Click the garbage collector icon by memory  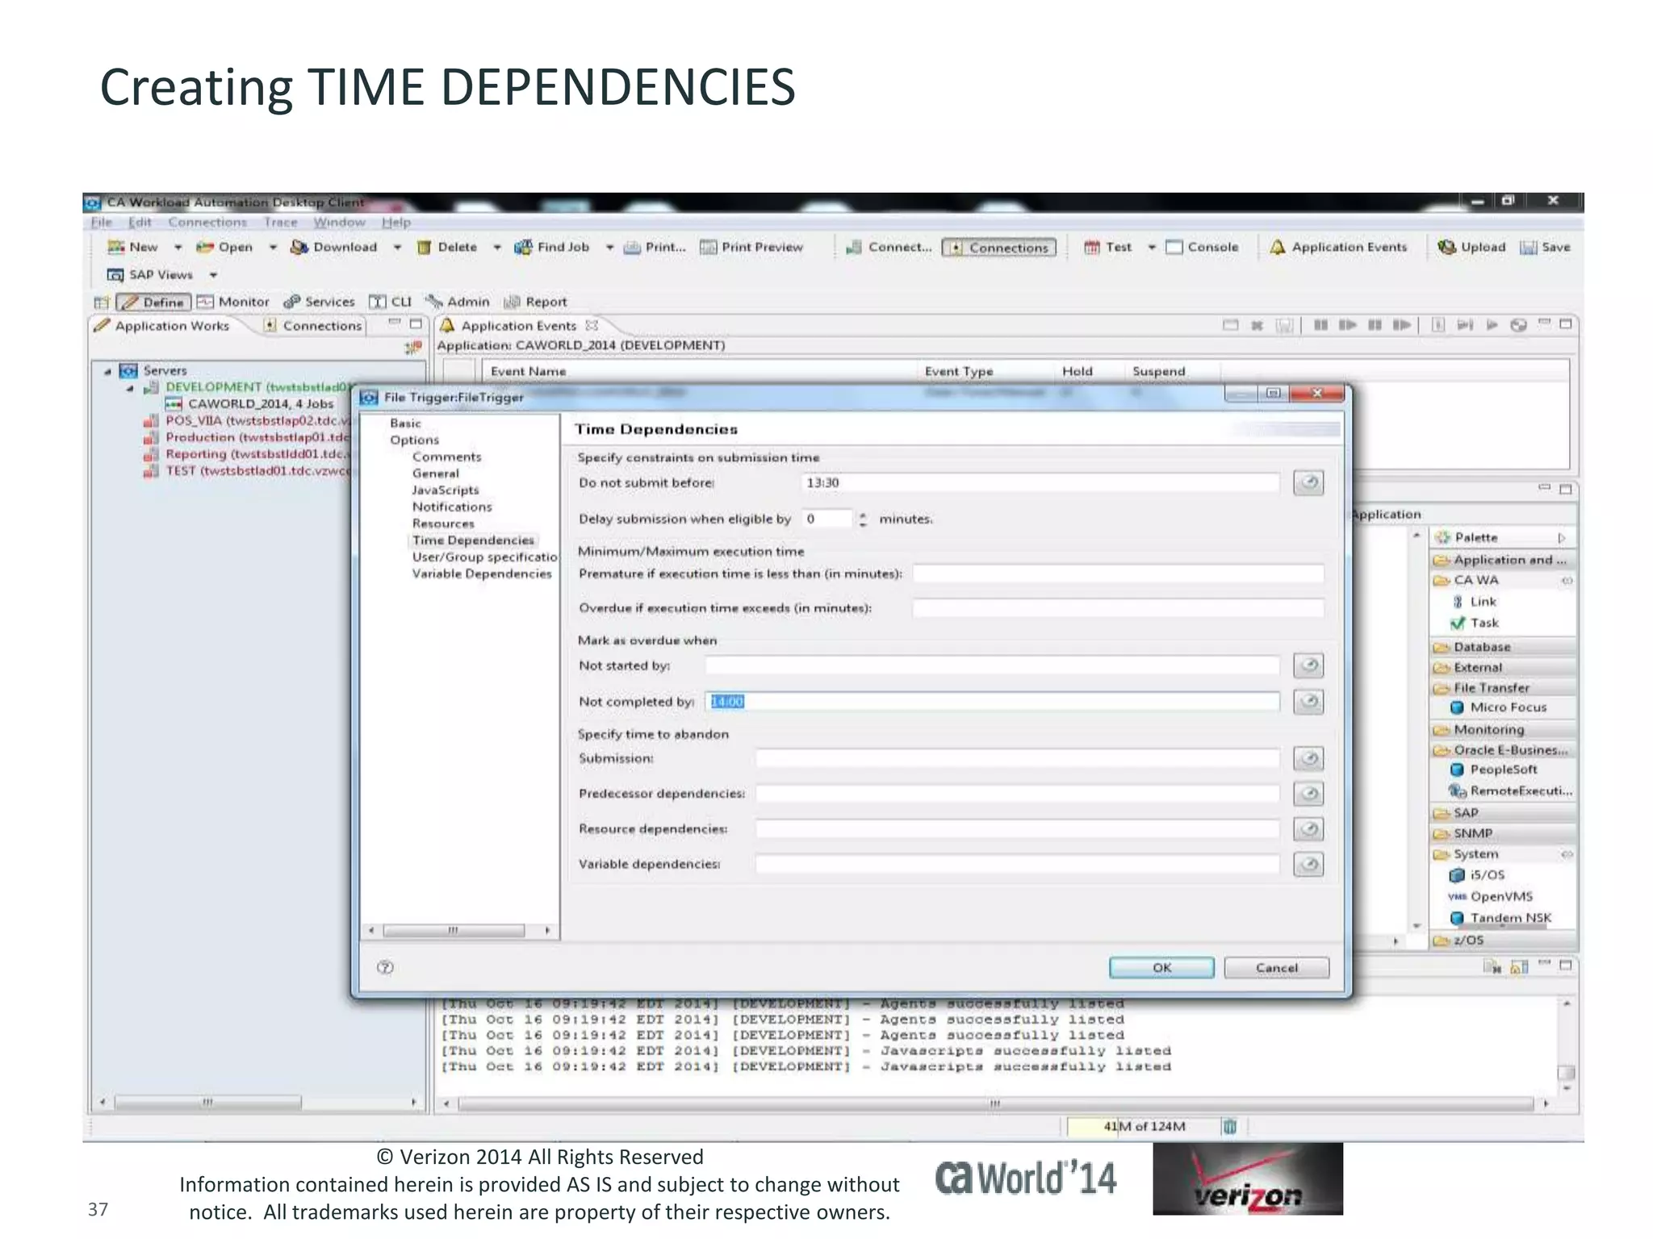(1230, 1126)
